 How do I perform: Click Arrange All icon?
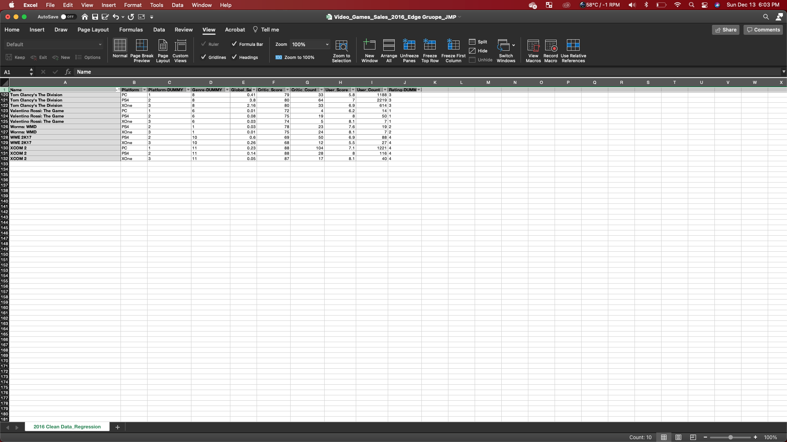(389, 45)
